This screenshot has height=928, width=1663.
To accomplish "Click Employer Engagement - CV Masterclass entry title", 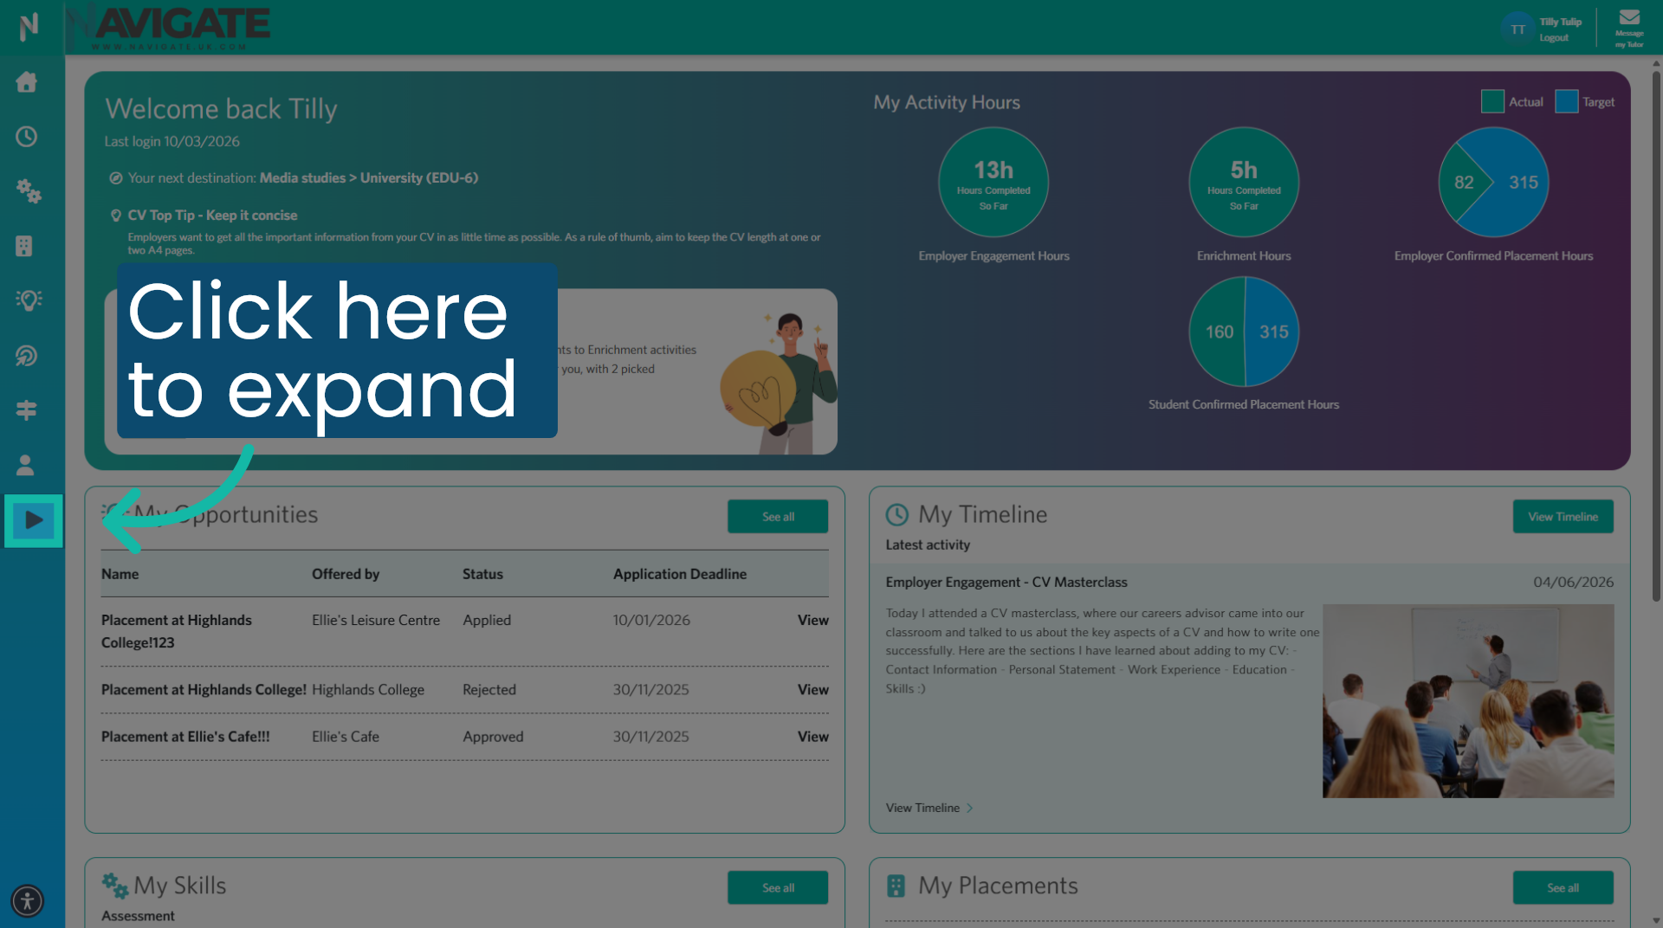I will 1006,583.
